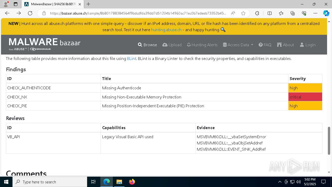Show hidden system tray icons
The height and width of the screenshot is (187, 332).
coord(280,182)
